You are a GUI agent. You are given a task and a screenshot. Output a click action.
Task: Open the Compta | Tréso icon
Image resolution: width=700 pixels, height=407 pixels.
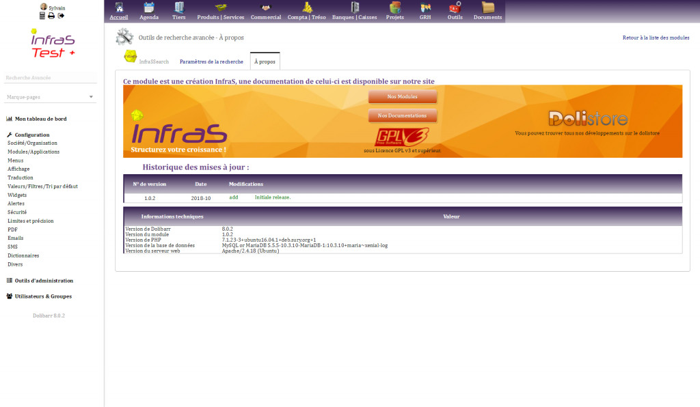click(x=307, y=7)
